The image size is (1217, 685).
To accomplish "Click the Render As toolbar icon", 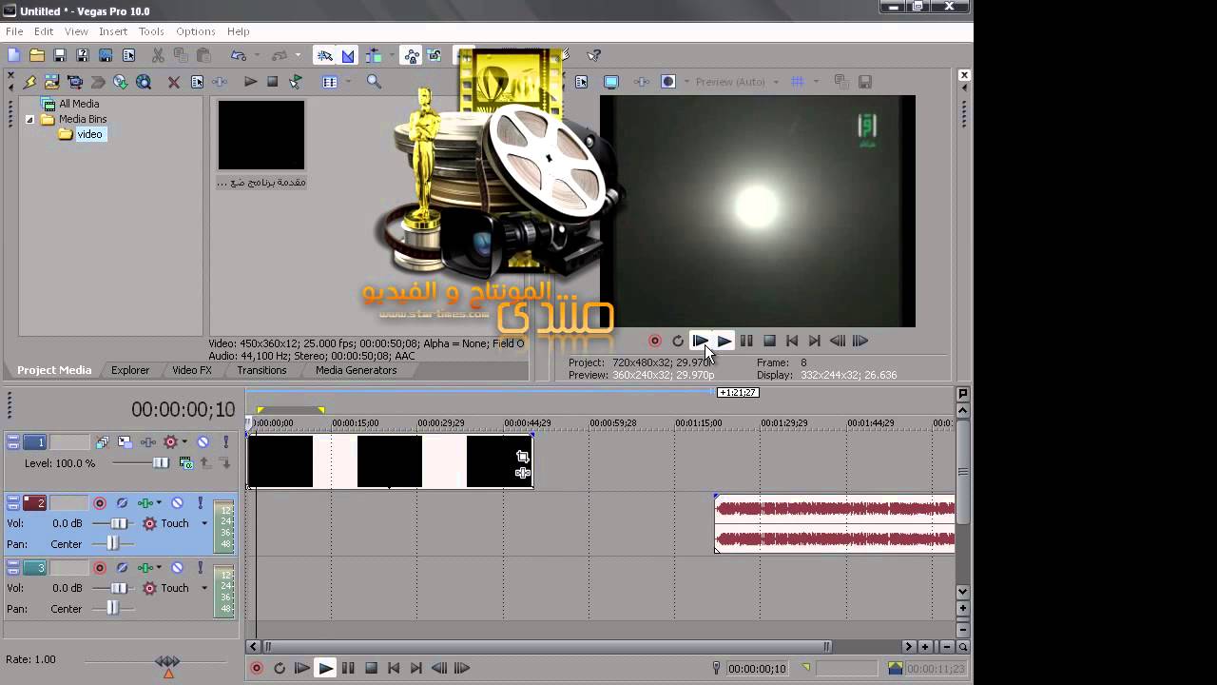I will click(106, 56).
